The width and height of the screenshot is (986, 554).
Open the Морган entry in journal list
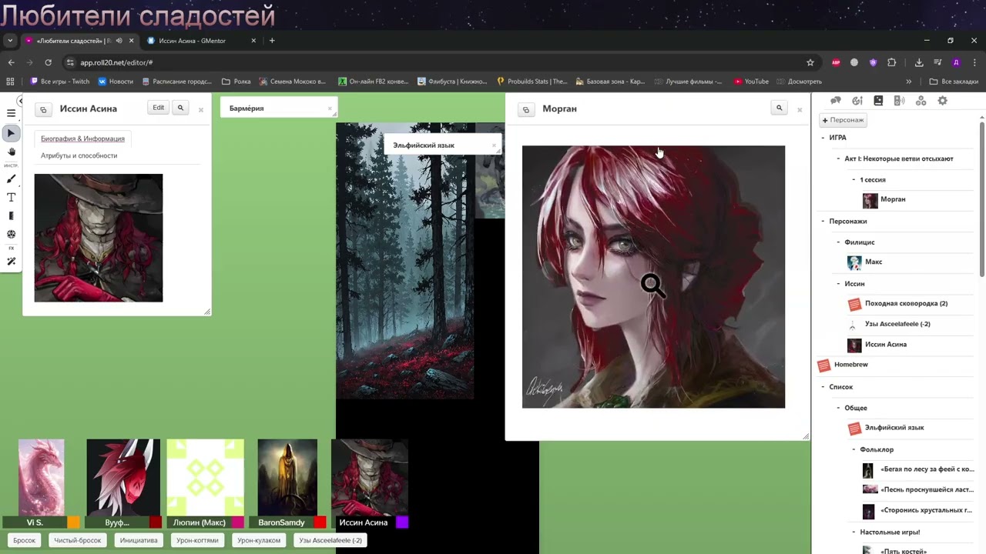(x=893, y=200)
